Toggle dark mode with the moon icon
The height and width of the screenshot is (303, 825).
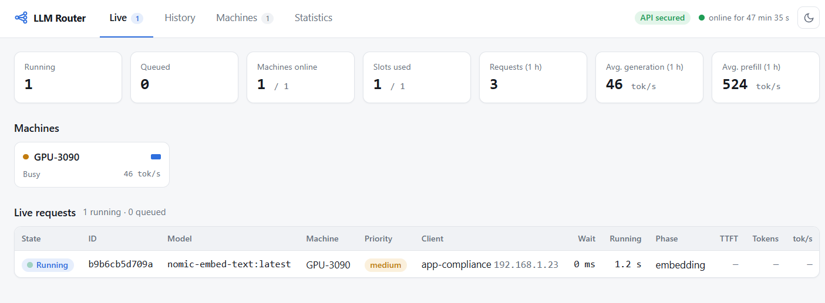[809, 18]
